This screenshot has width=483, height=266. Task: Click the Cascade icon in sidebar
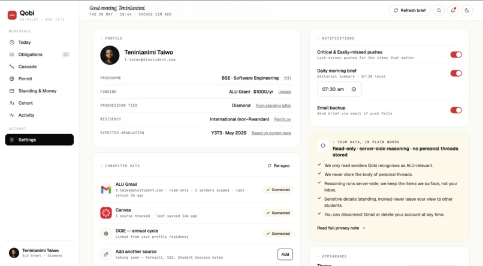coord(12,66)
